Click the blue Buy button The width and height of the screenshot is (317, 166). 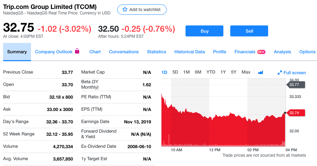204,31
